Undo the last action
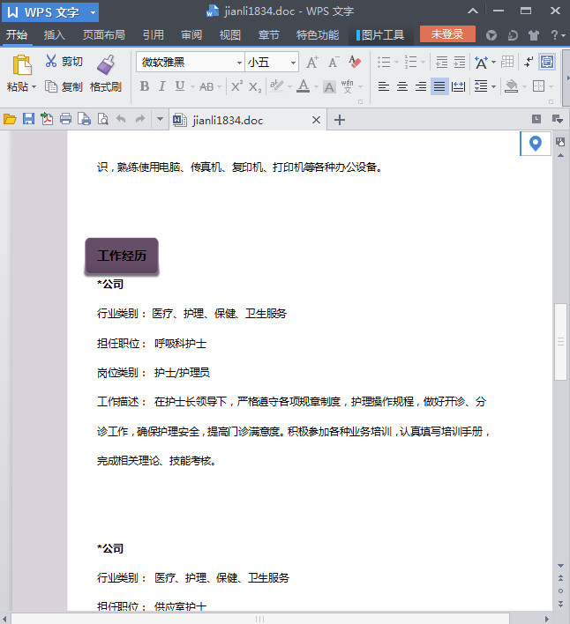This screenshot has width=570, height=624. click(x=121, y=119)
